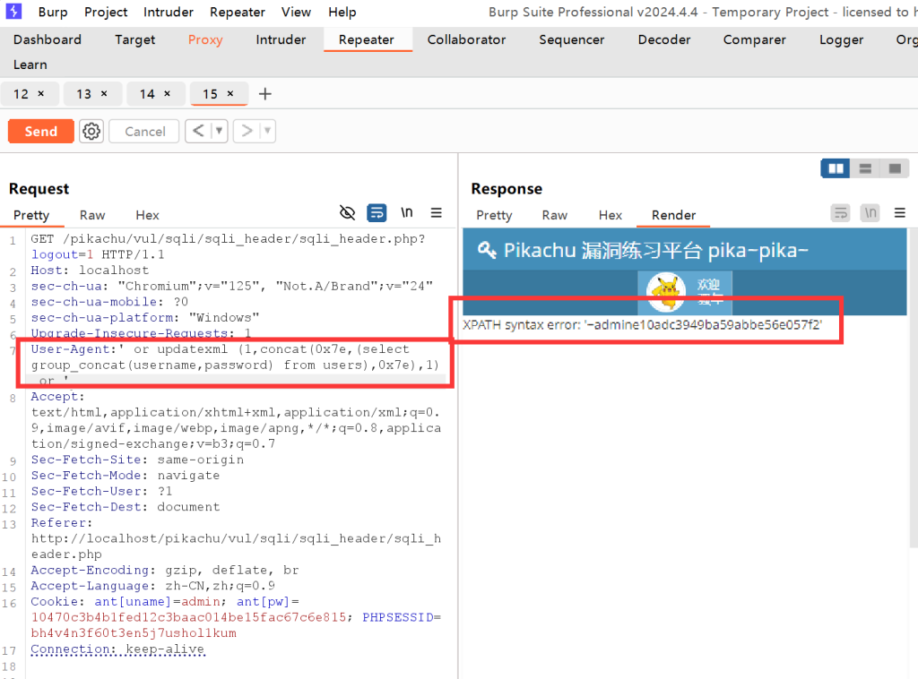
Task: Close Repeater tab 13
Action: pos(104,93)
